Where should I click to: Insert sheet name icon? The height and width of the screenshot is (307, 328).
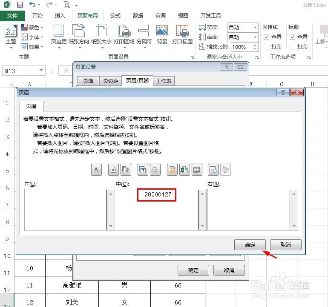pos(197,170)
